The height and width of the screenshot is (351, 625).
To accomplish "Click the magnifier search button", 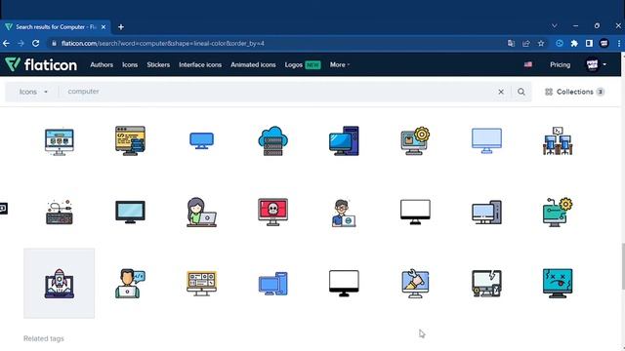I will point(521,92).
